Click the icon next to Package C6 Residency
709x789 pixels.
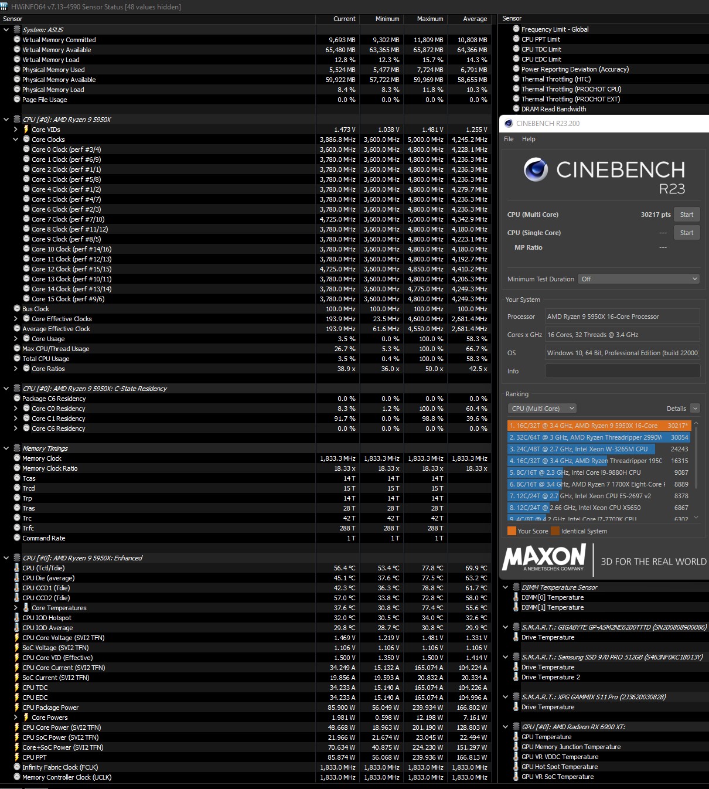click(x=17, y=398)
